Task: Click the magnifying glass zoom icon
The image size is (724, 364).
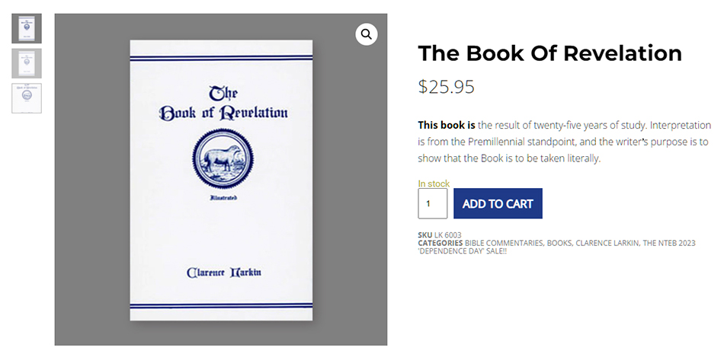Action: point(366,34)
